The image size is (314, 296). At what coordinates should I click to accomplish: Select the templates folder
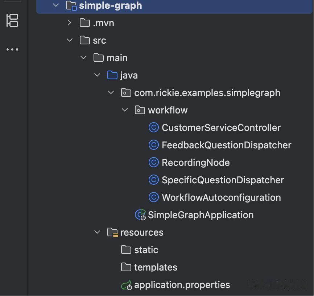click(x=156, y=267)
